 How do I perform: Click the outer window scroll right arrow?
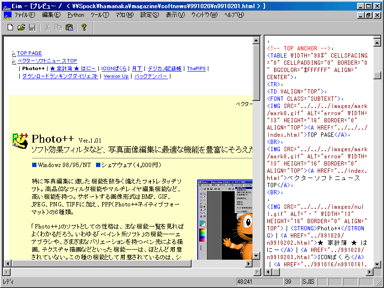click(x=257, y=272)
